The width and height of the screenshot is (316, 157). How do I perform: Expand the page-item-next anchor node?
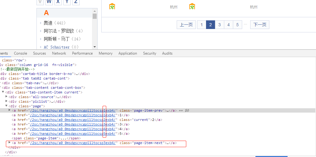coord(10,143)
